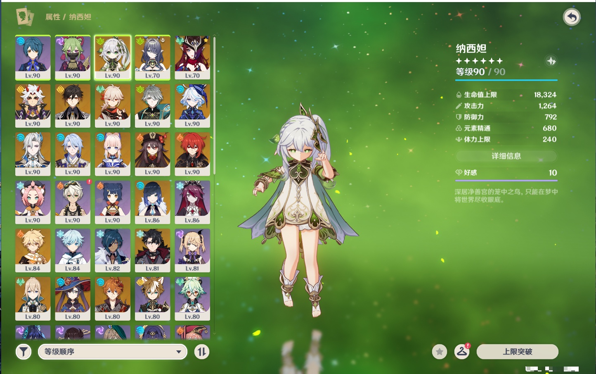Click the icon beside 体力上限
This screenshot has height=374, width=596.
click(x=459, y=139)
